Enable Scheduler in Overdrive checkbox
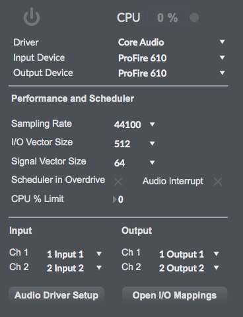Image resolution: width=243 pixels, height=317 pixels. pos(118,182)
